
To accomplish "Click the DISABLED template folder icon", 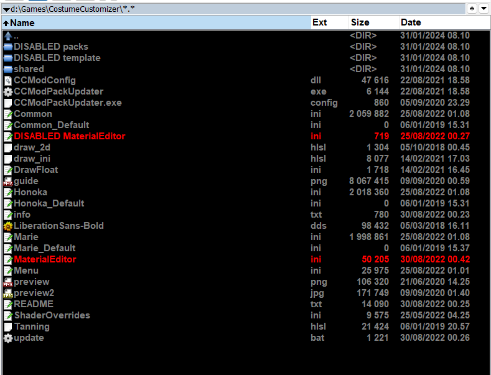I will 8,58.
